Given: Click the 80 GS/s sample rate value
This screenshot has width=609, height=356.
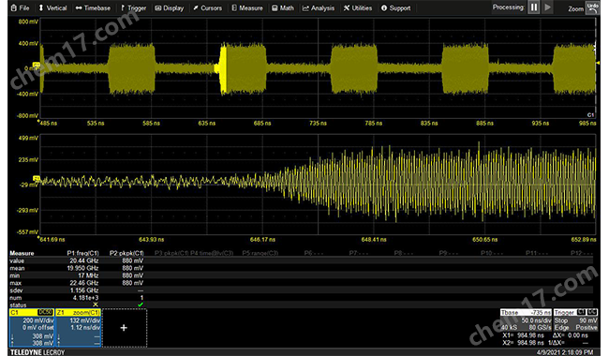Looking at the screenshot, I should tap(540, 327).
